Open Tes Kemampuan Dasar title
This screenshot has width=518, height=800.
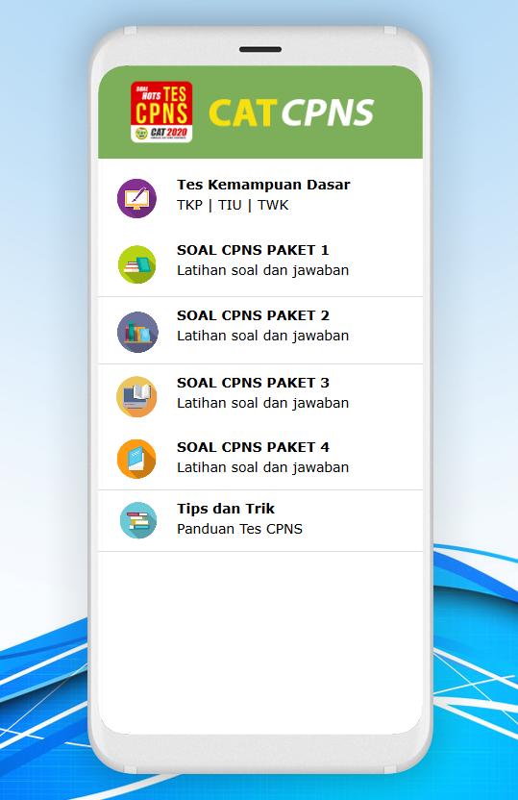point(263,185)
